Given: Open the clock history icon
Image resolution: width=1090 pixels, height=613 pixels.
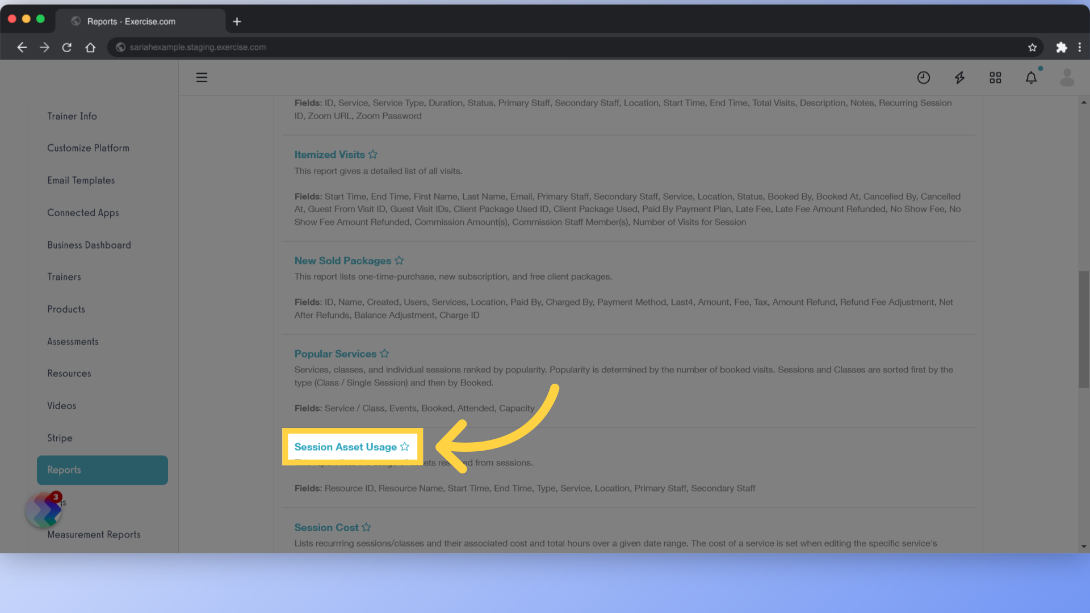Looking at the screenshot, I should (924, 78).
